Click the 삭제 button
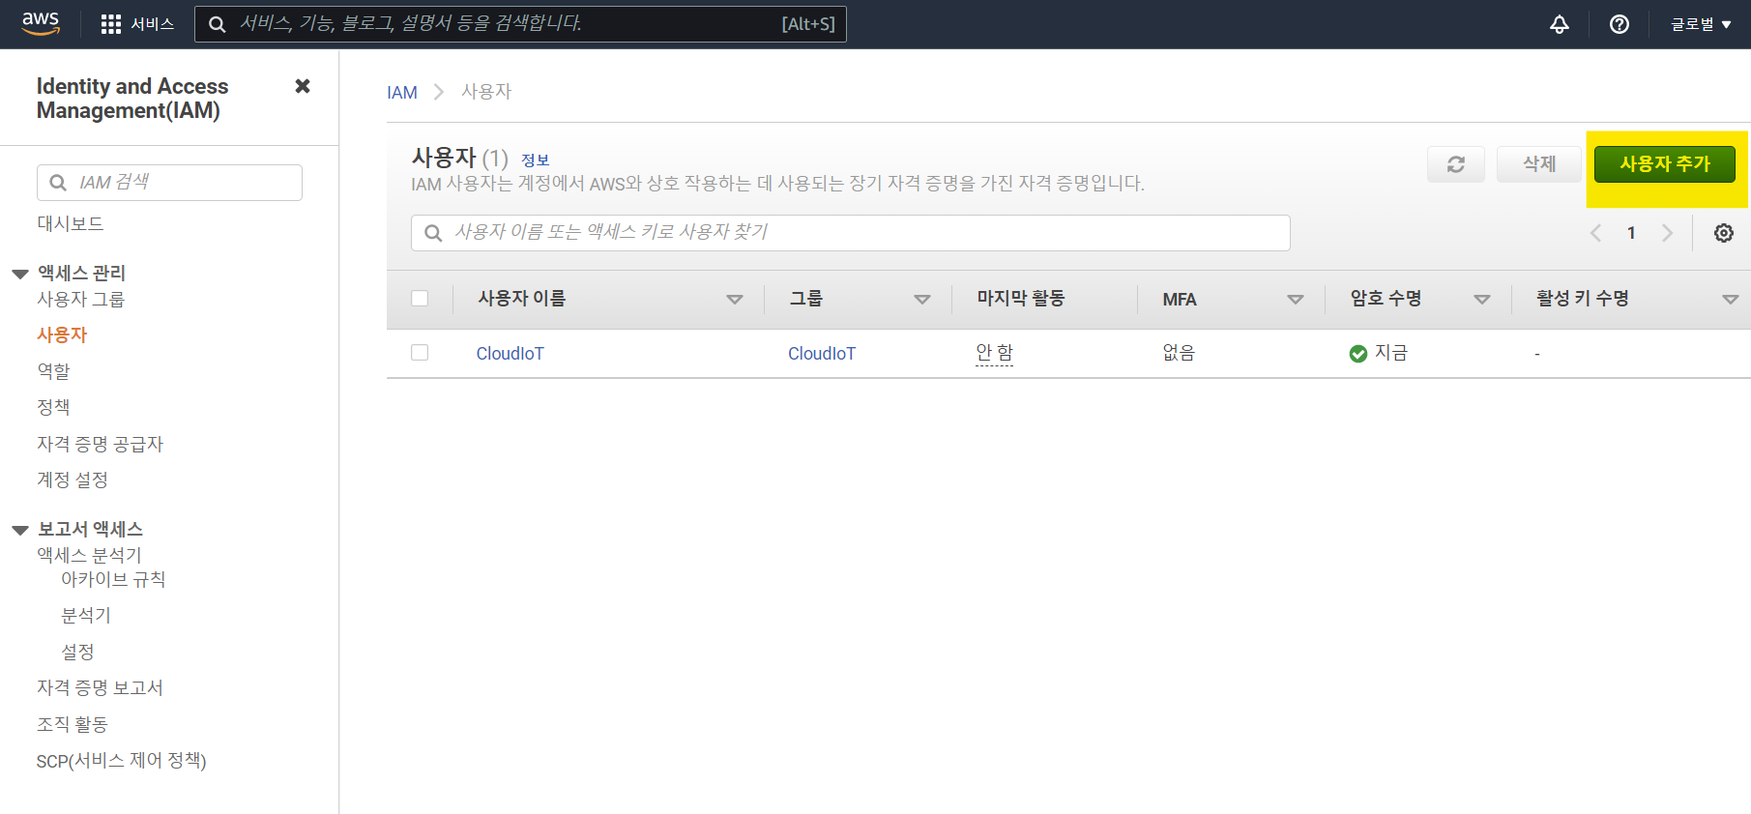This screenshot has height=814, width=1751. 1539,164
